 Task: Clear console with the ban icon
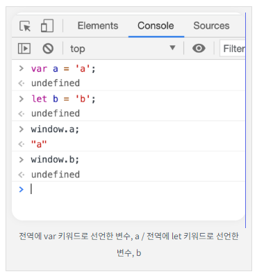tap(48, 49)
